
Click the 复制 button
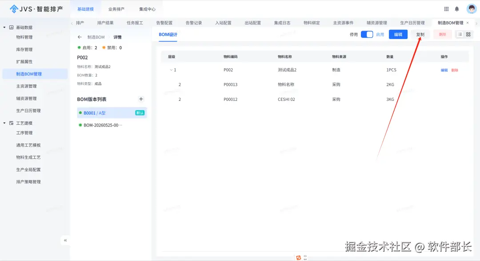(420, 35)
